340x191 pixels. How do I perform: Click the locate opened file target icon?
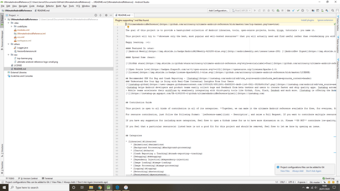pyautogui.click(x=96, y=15)
